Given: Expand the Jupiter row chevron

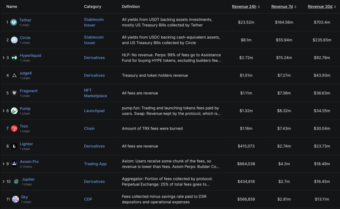Looking at the screenshot, I should tap(4, 182).
